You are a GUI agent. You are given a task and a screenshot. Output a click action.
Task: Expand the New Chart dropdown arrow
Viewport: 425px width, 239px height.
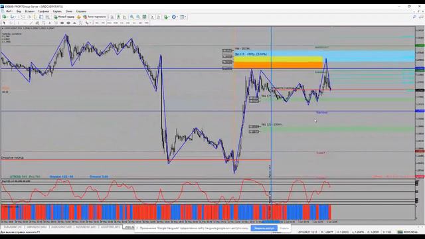coord(7,17)
